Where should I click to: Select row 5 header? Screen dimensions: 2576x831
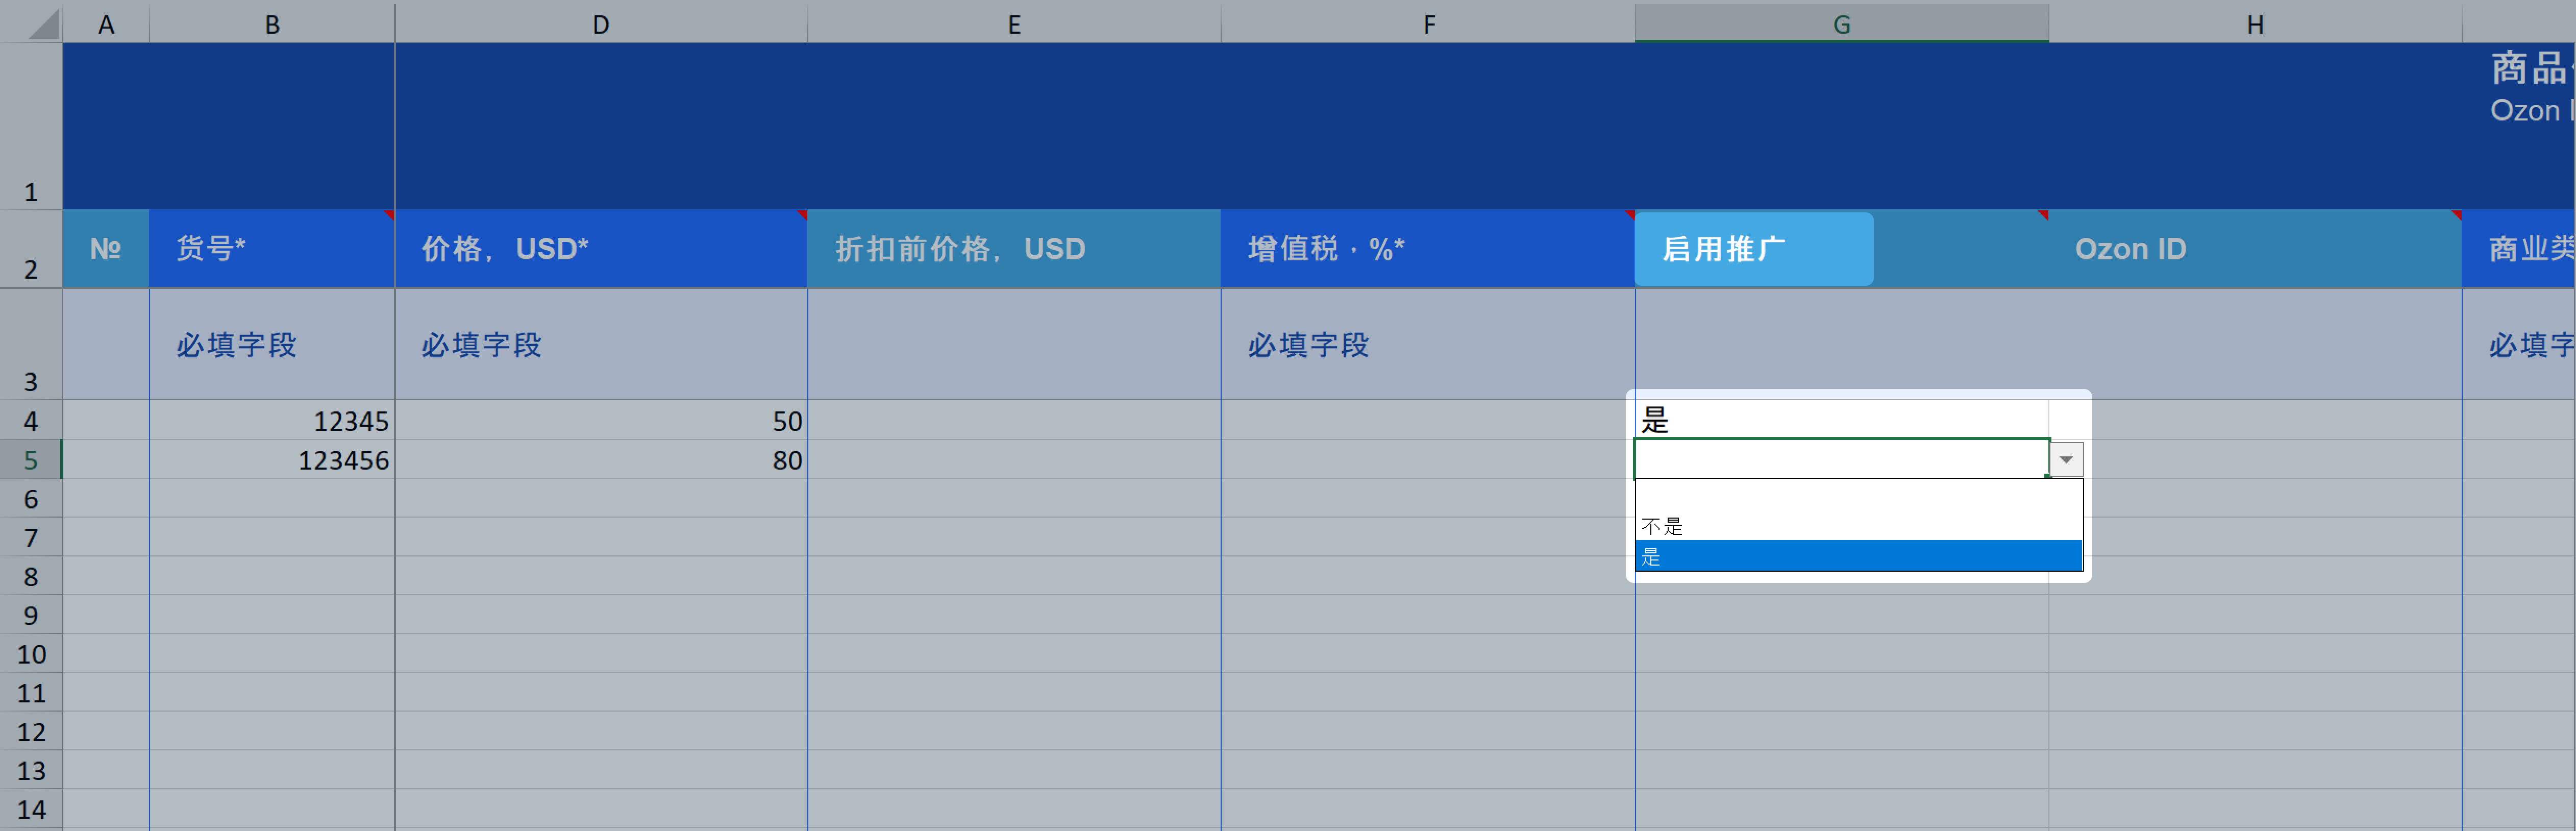[x=31, y=460]
